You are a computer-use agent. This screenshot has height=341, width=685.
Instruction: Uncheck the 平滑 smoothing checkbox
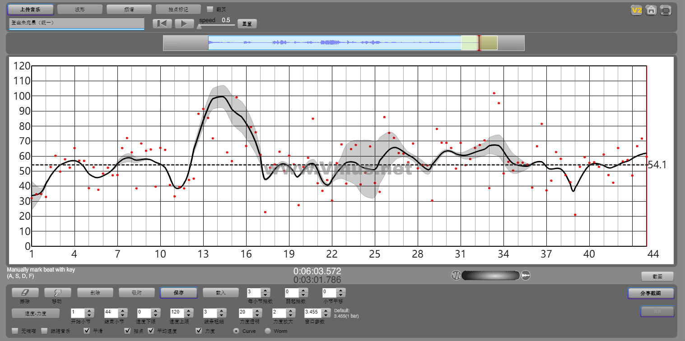[x=87, y=331]
